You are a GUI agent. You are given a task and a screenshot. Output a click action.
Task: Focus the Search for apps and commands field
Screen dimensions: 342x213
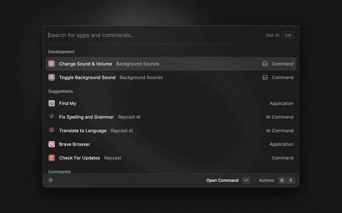pos(150,35)
